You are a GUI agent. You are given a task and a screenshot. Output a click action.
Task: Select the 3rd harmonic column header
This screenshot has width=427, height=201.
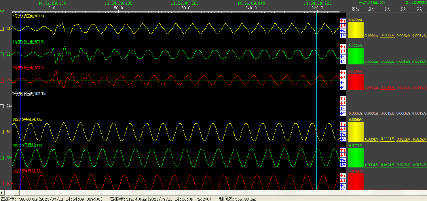[x=387, y=9]
